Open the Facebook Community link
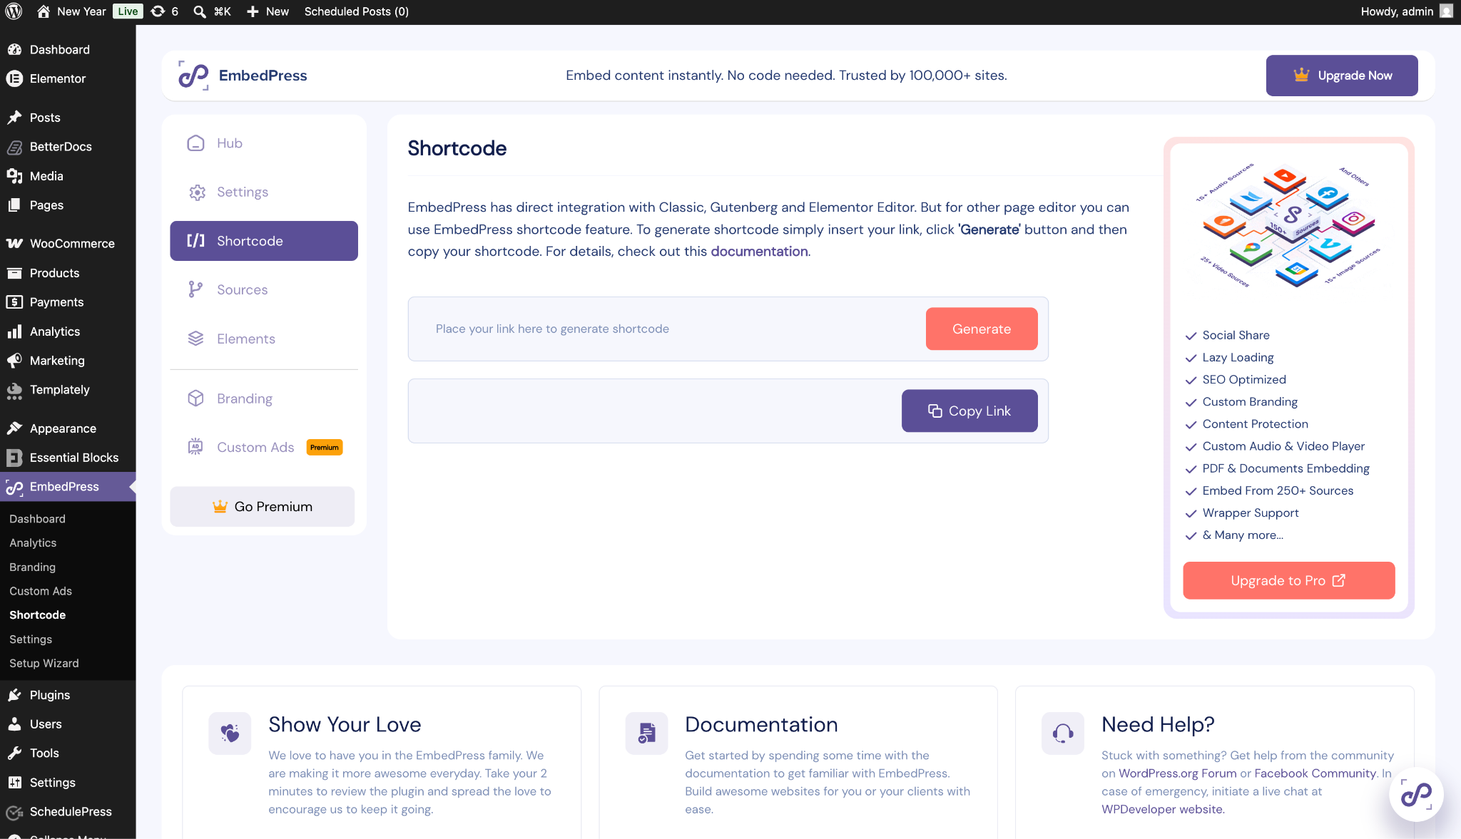1461x839 pixels. pyautogui.click(x=1315, y=773)
